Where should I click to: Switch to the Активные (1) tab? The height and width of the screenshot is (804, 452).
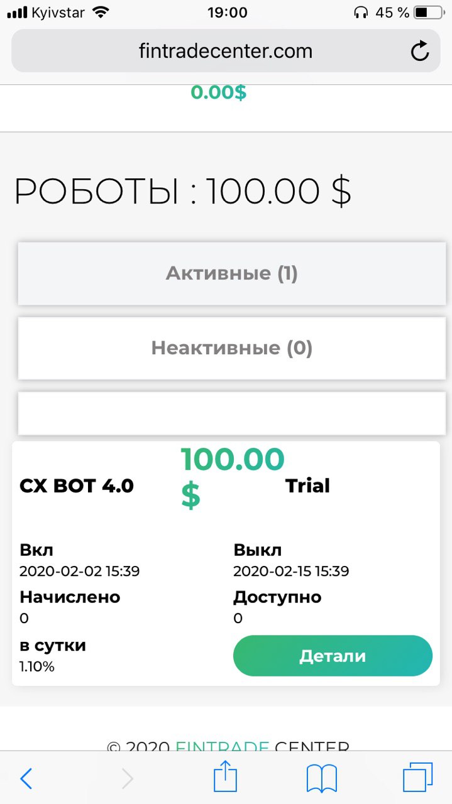231,274
